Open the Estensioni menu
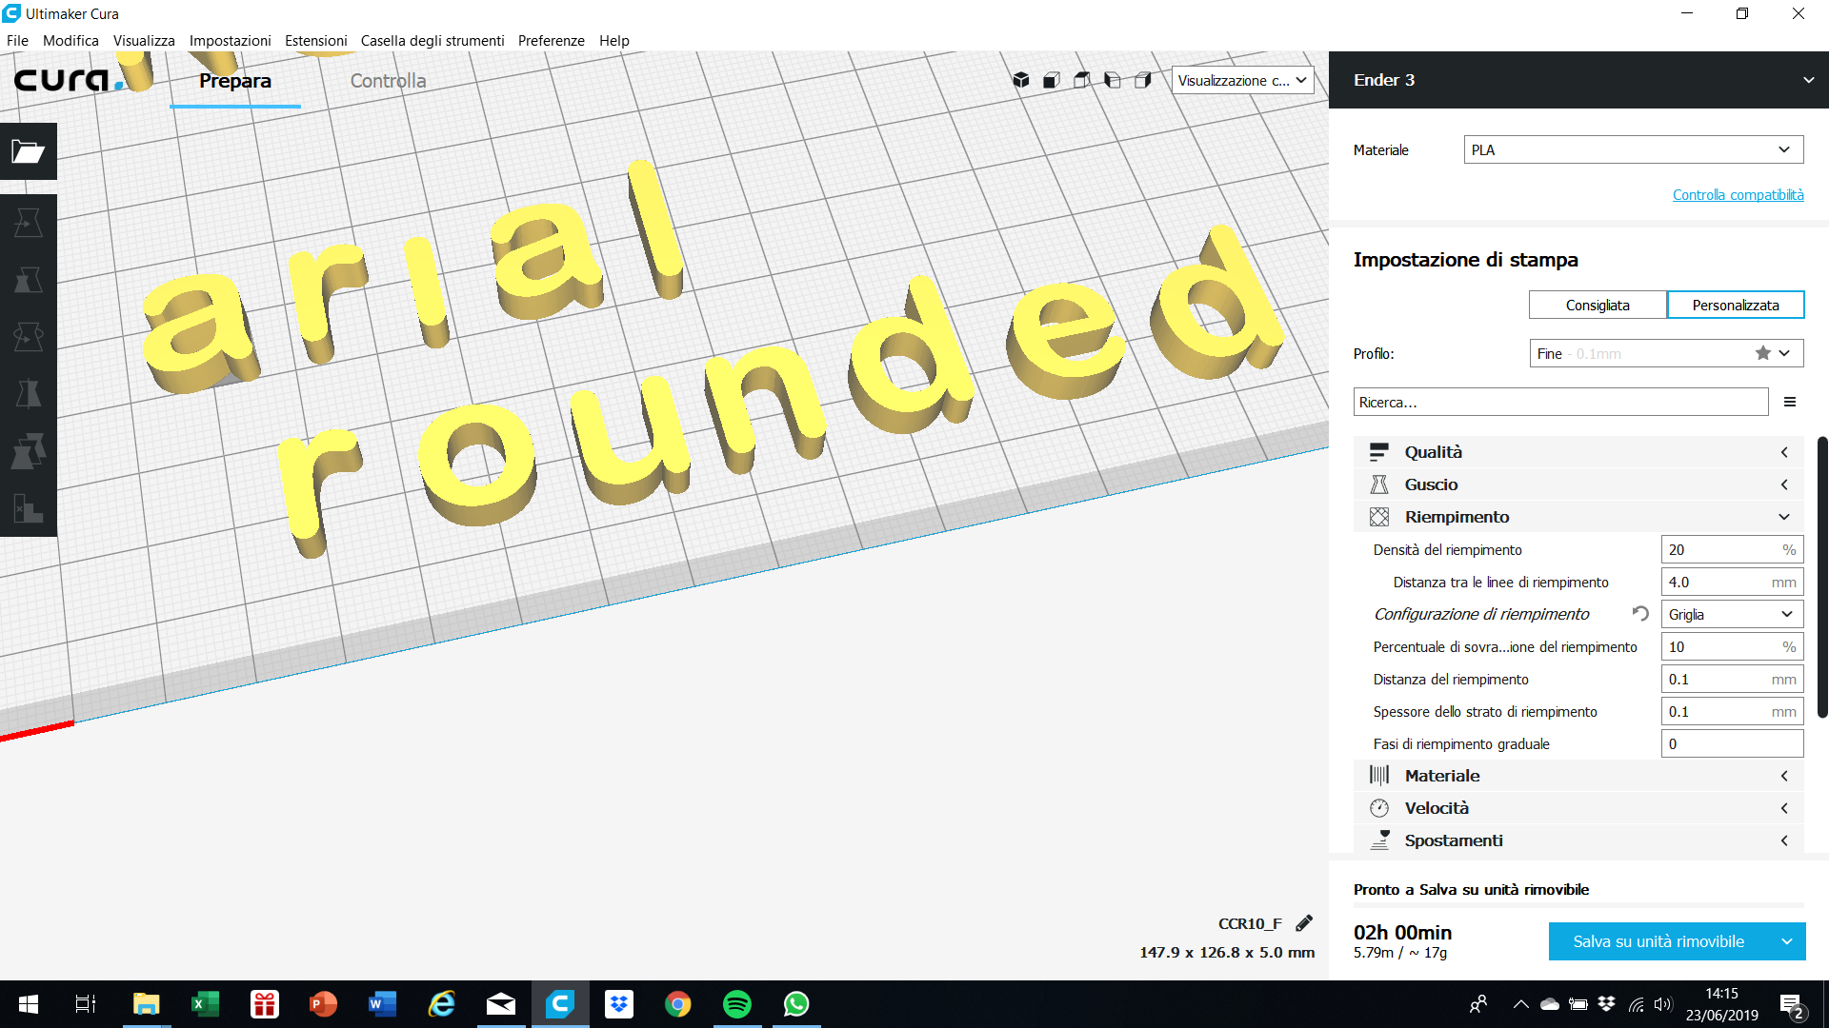 pos(315,41)
